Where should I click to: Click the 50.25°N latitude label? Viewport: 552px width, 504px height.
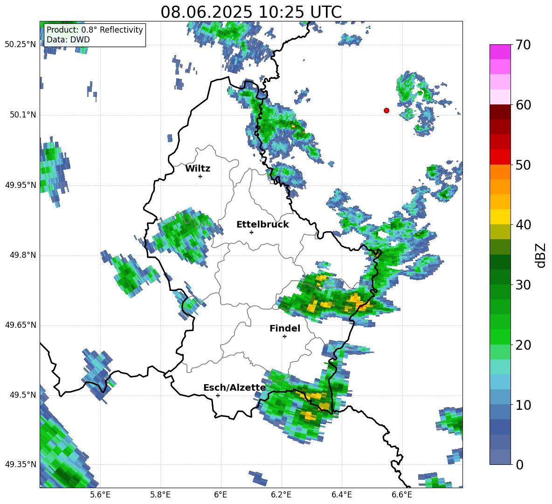[x=21, y=45]
